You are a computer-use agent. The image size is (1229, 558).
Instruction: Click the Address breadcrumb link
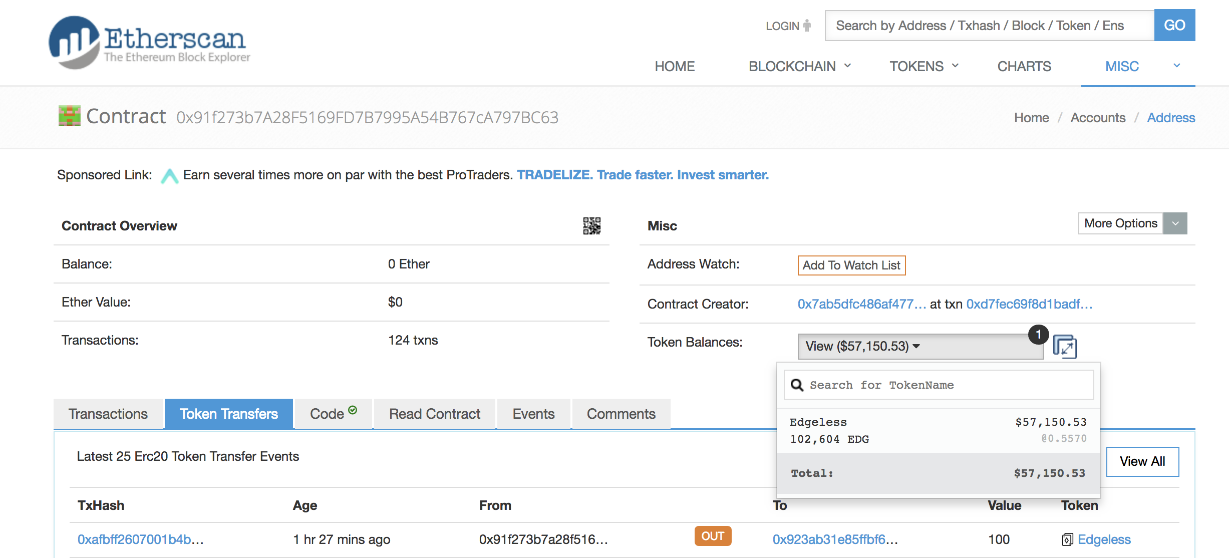pyautogui.click(x=1171, y=118)
